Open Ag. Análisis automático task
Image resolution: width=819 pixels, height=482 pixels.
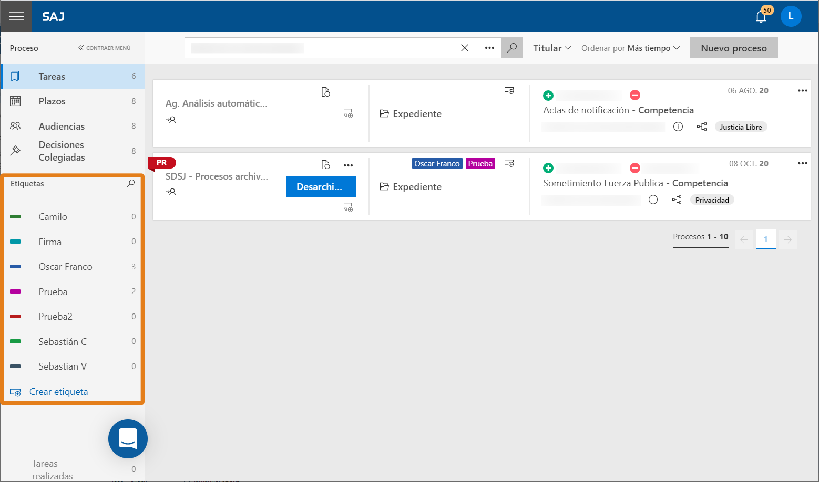coord(217,103)
